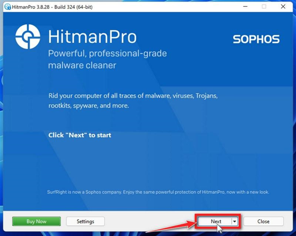
Task: Click the disabled maximize window button
Action: [264, 7]
